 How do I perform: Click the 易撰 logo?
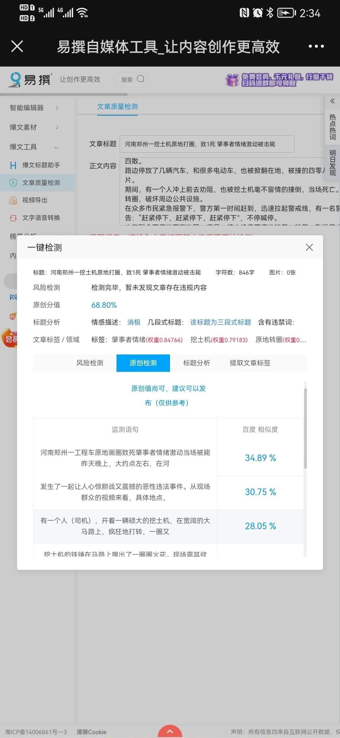30,79
